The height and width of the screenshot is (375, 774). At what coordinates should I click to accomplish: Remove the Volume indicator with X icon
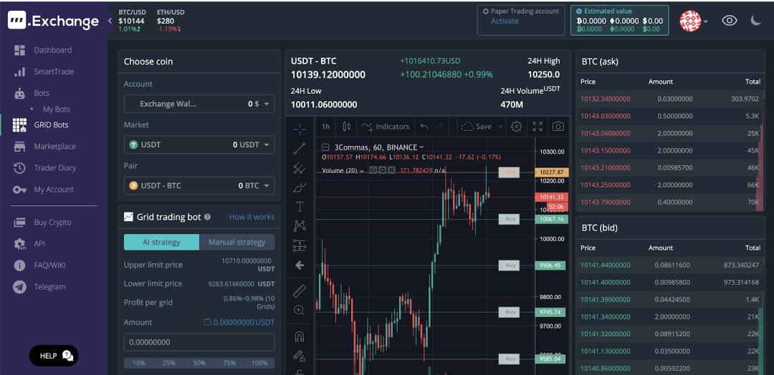pos(391,170)
